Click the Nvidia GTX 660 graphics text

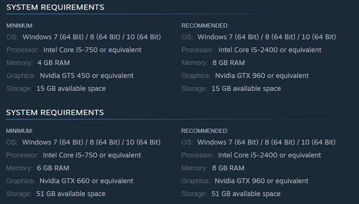(x=86, y=181)
